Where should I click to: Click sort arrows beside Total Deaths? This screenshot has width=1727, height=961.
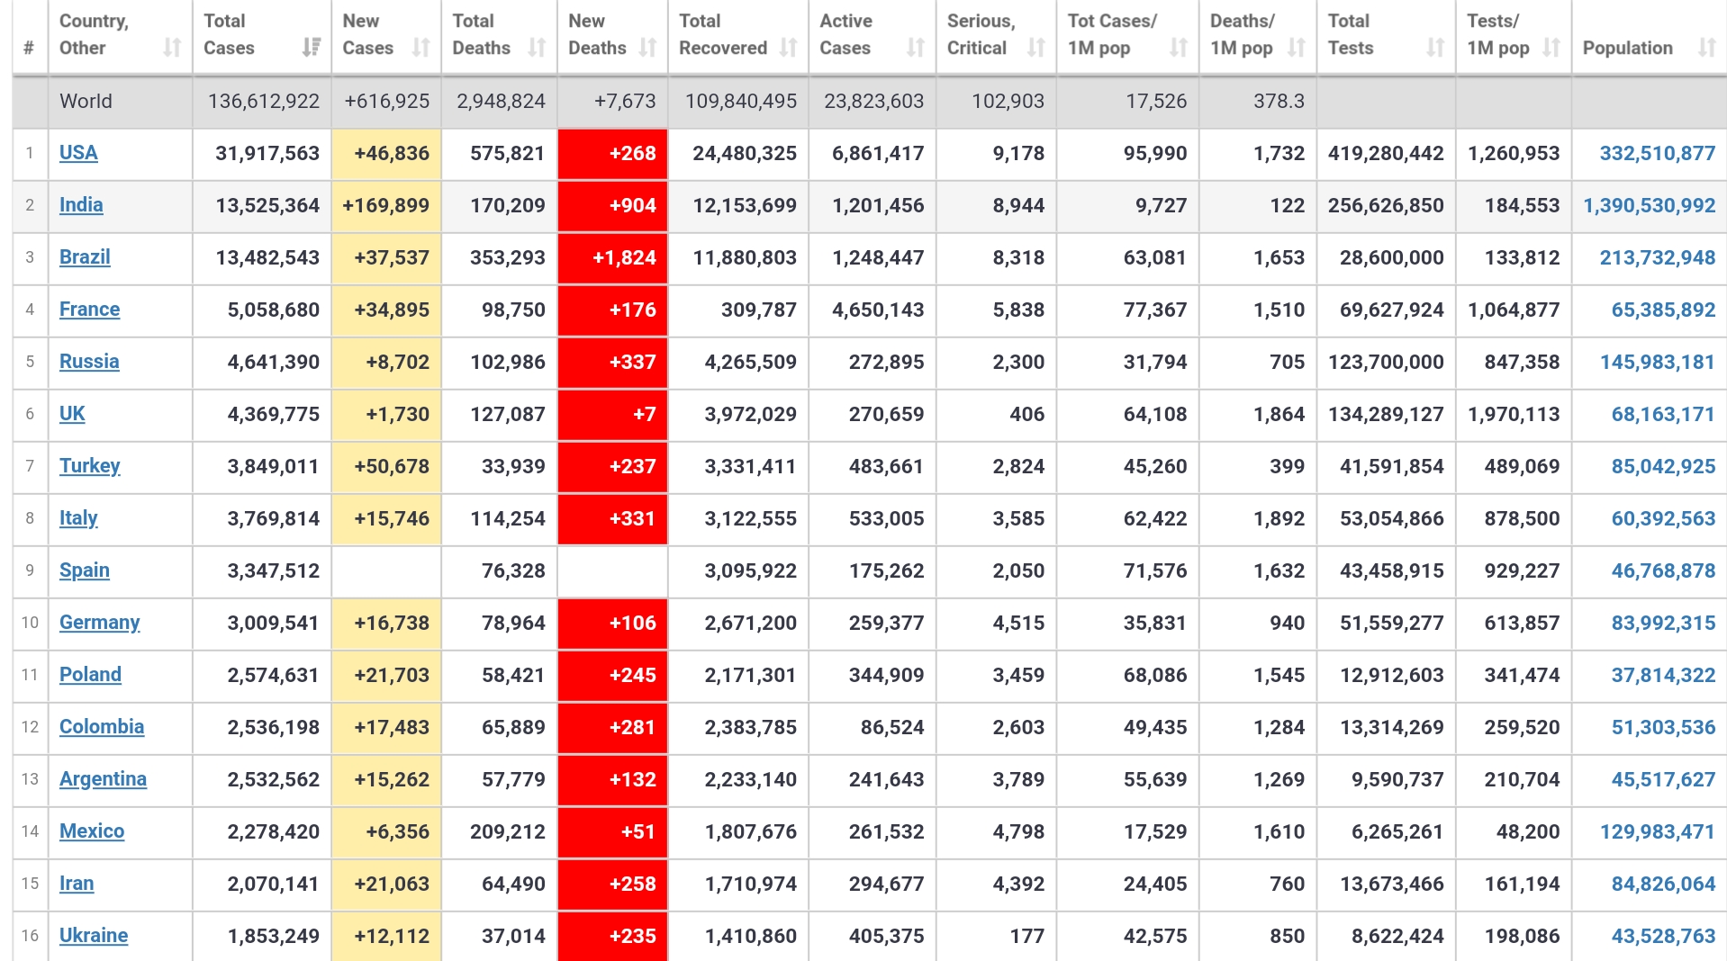(537, 48)
